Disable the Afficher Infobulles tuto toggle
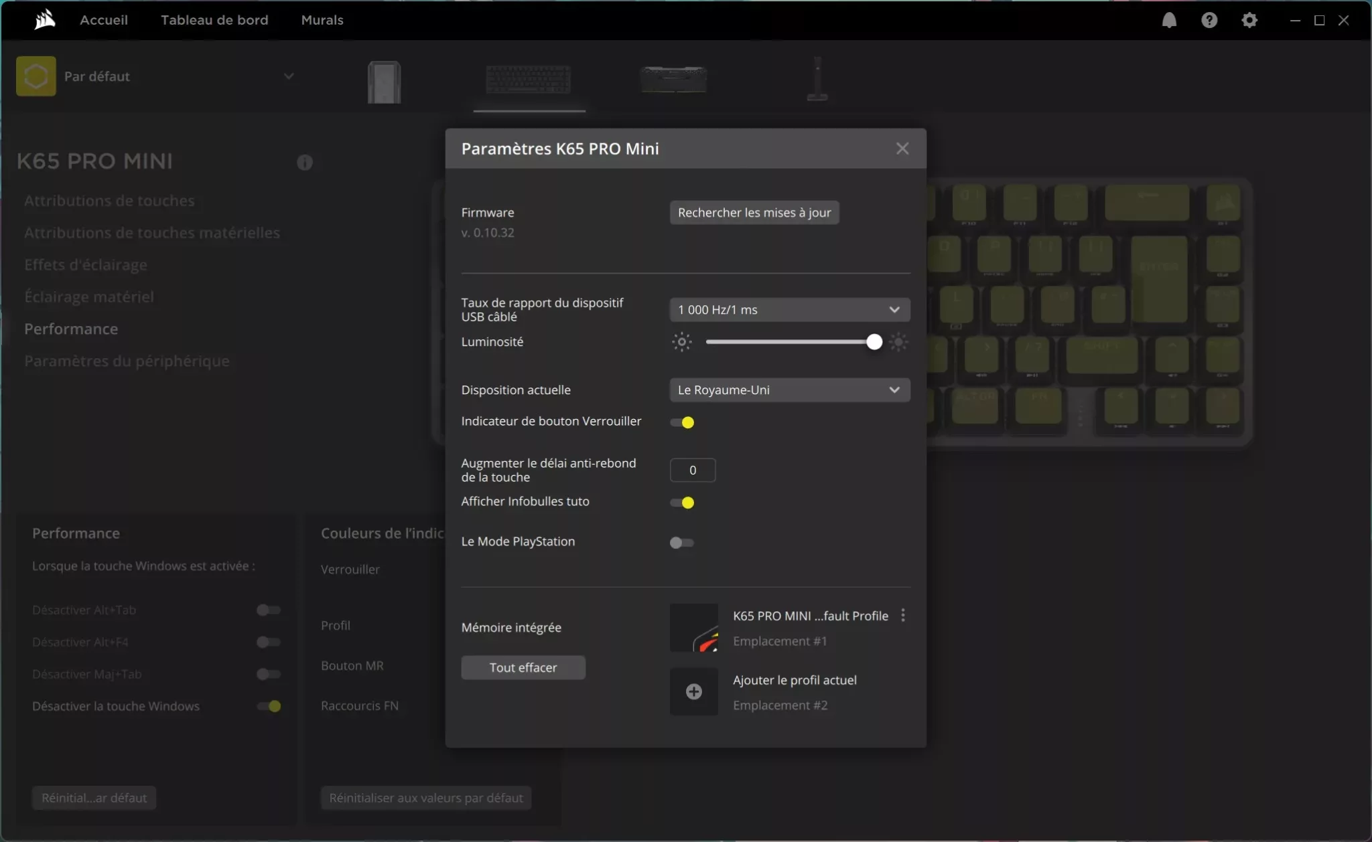 pos(682,502)
